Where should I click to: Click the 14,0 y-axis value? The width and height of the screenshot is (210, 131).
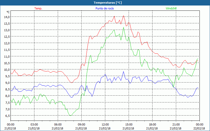7,17
